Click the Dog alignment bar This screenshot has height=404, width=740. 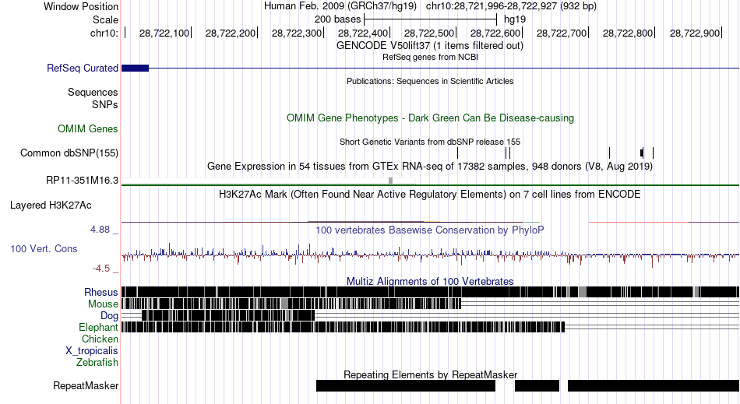coord(228,315)
